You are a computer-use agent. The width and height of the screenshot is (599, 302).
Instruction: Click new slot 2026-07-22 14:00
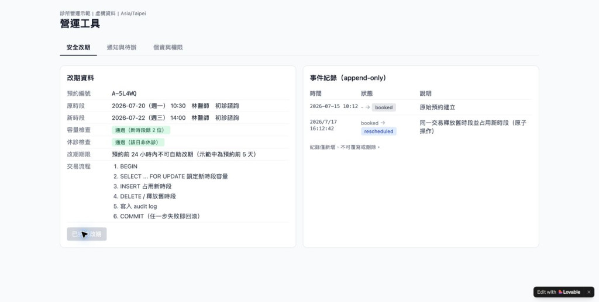pyautogui.click(x=175, y=118)
